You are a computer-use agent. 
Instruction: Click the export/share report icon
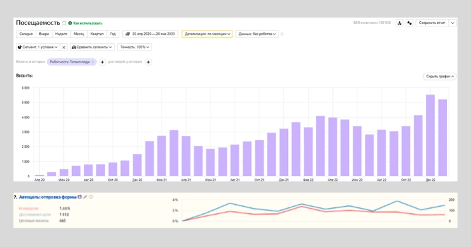399,23
